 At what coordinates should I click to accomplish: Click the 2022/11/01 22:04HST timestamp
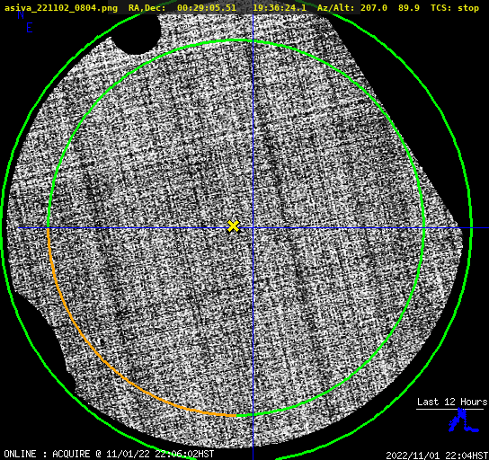pyautogui.click(x=437, y=456)
